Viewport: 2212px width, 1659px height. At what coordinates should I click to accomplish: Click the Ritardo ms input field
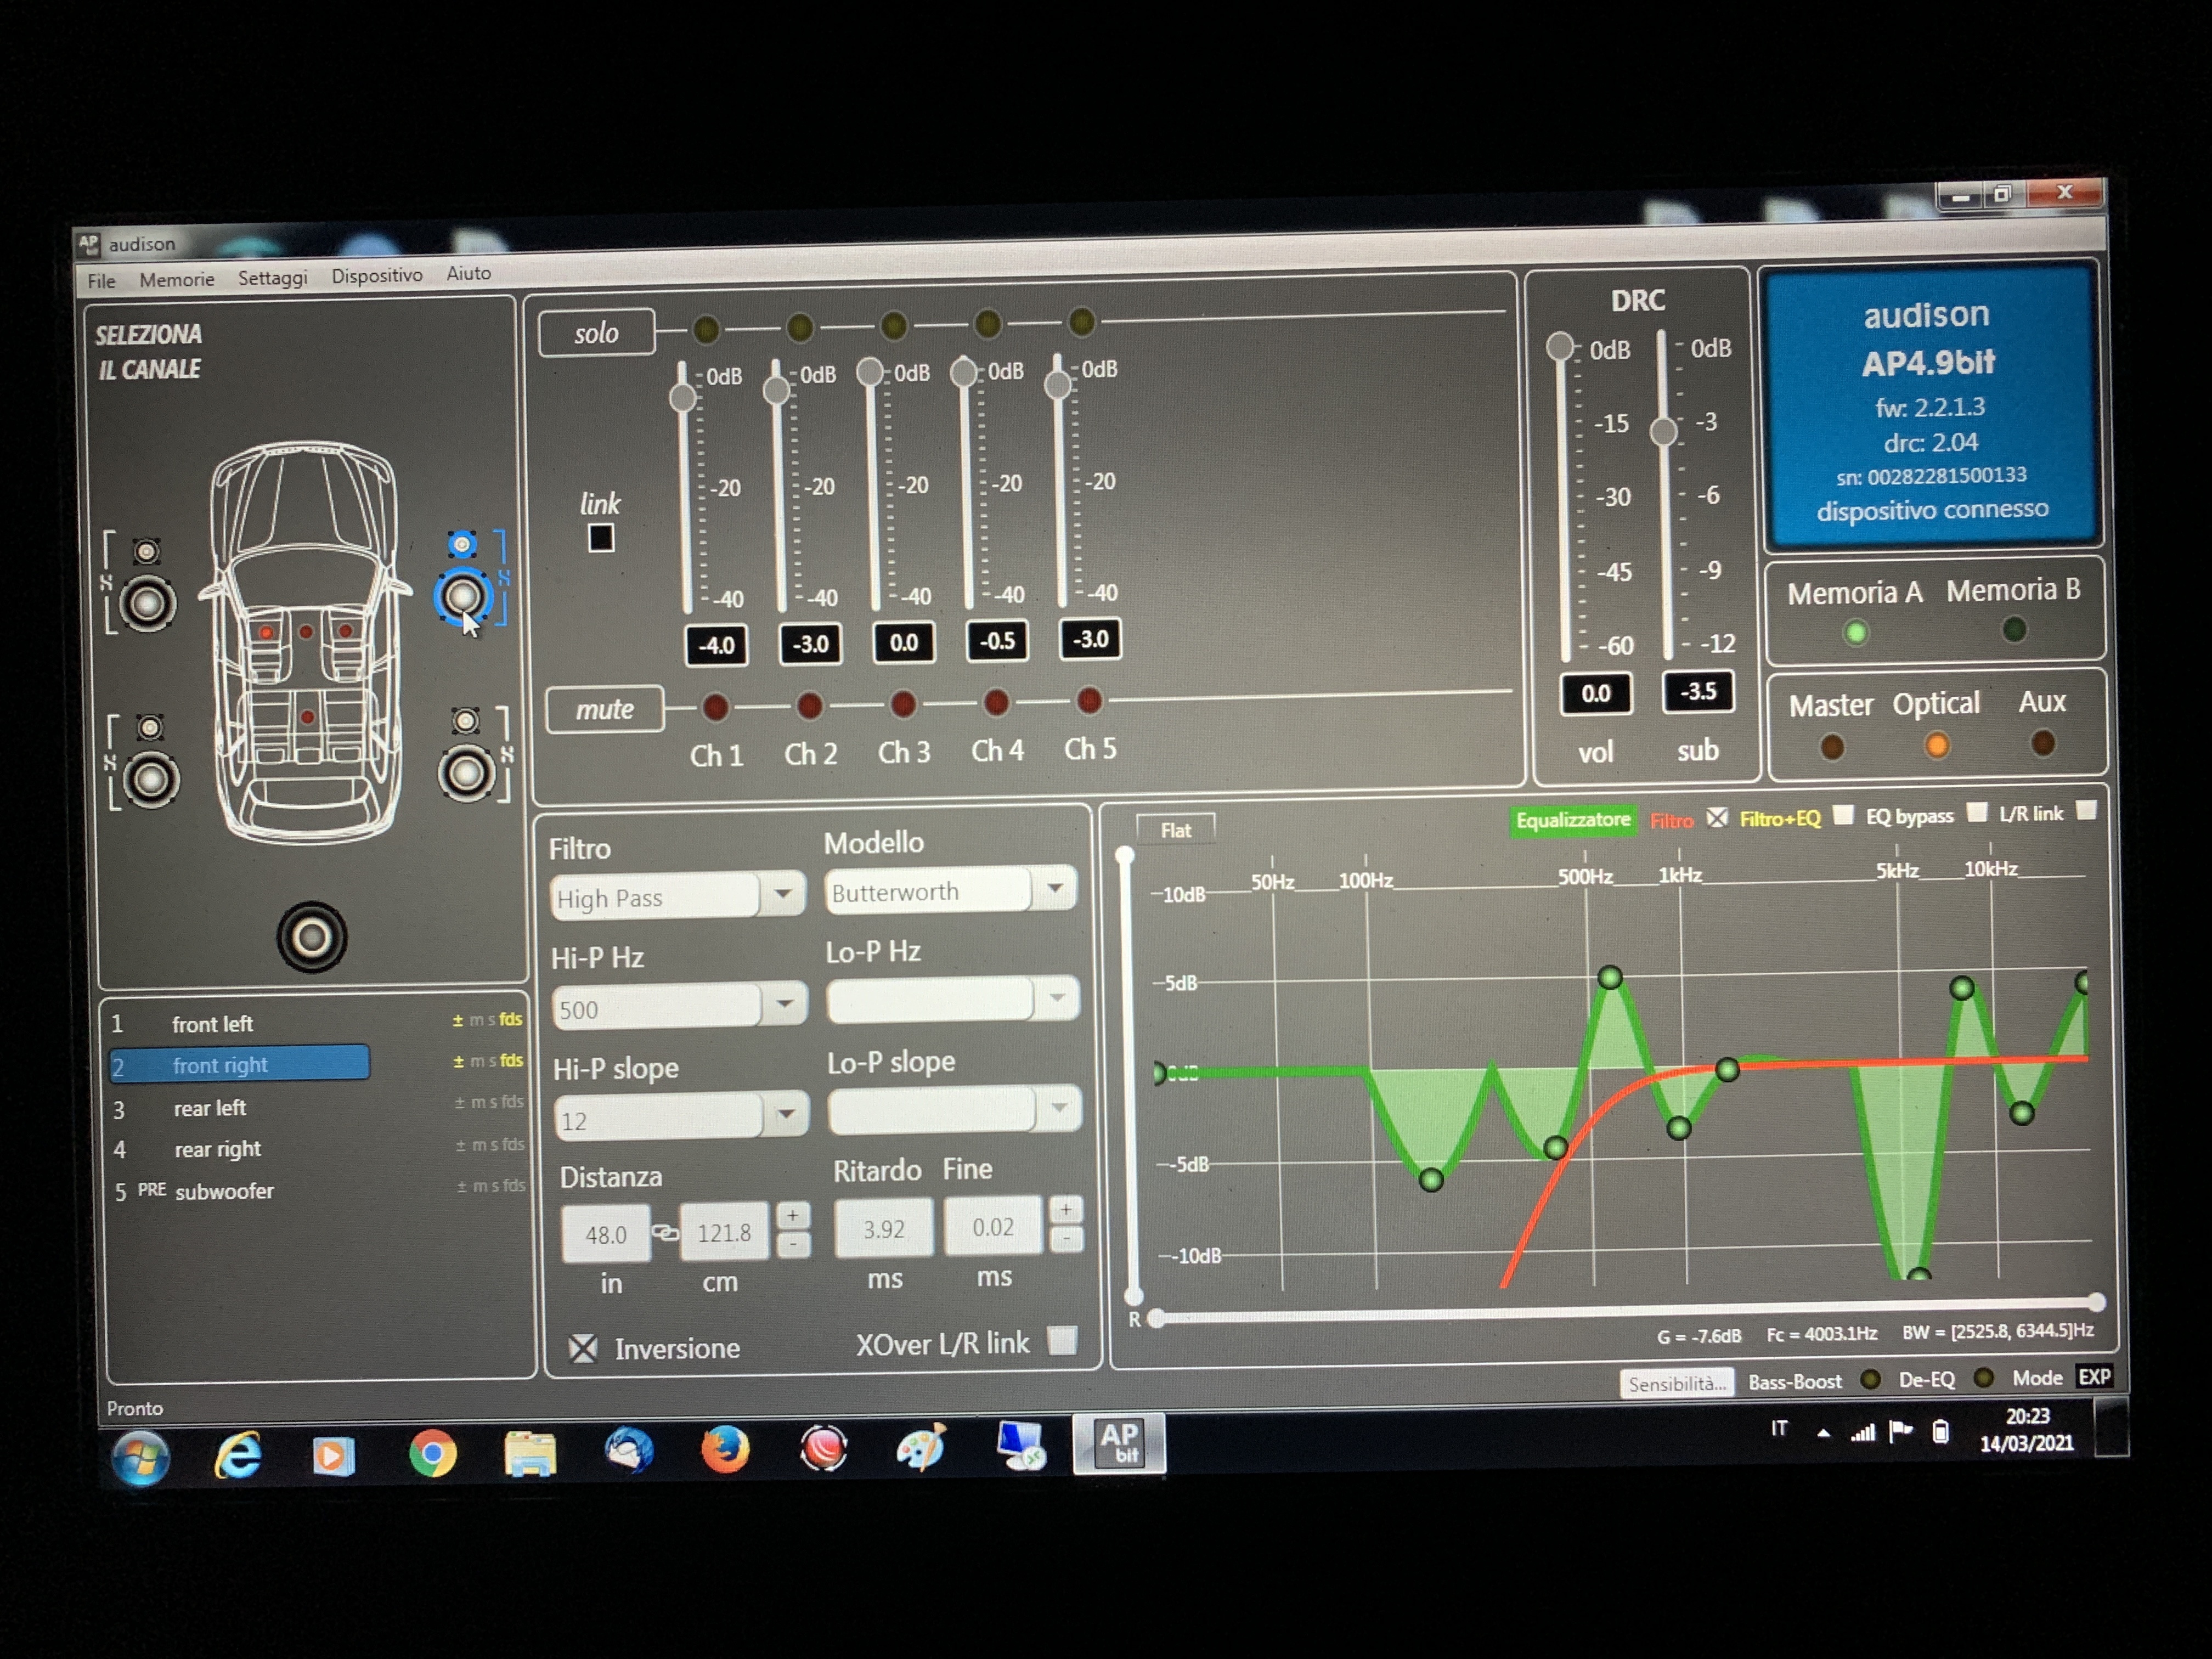click(884, 1228)
